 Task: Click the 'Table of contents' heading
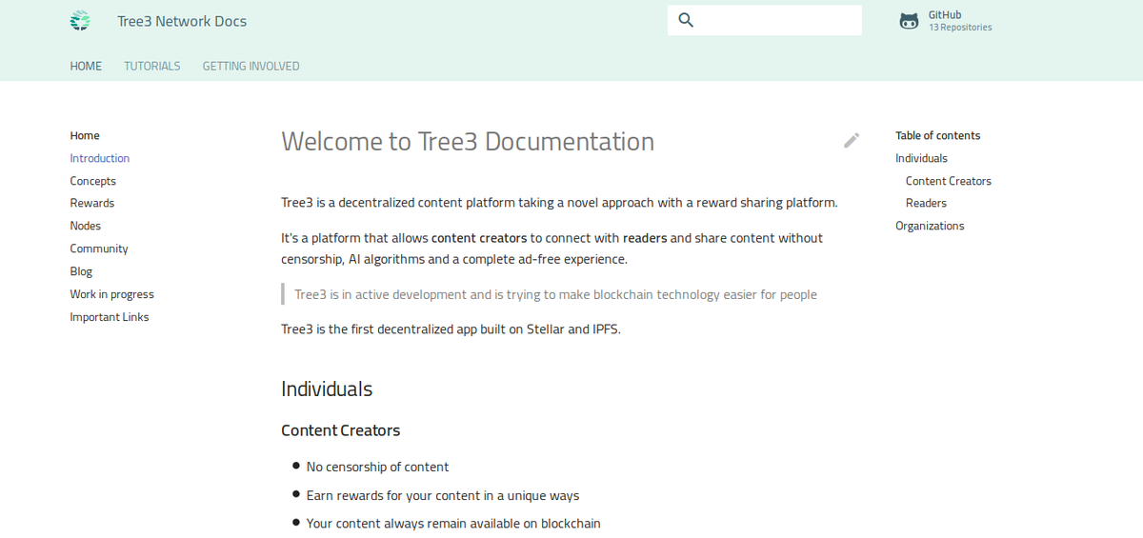(938, 135)
